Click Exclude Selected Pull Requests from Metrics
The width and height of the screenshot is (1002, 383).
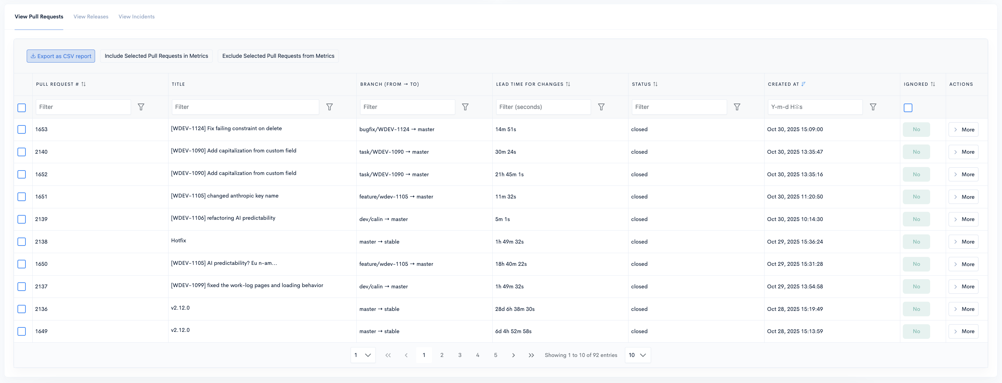(x=278, y=56)
